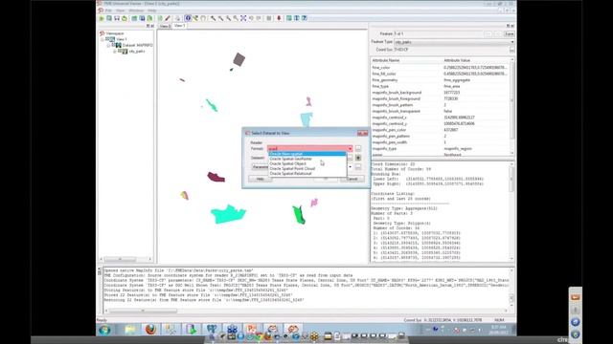The image size is (613, 344).
Task: Click the second toolbar icon with green frame
Action: click(109, 18)
